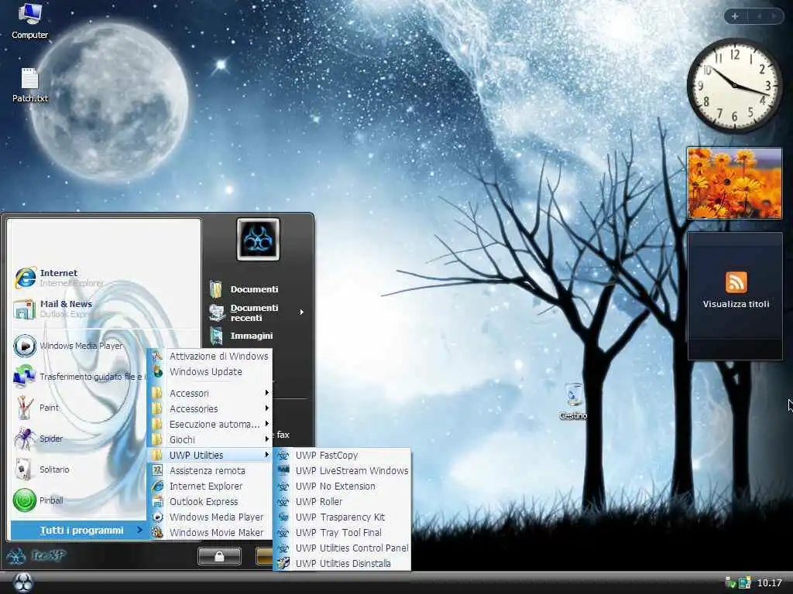Image resolution: width=793 pixels, height=594 pixels.
Task: Open the Immagini folder
Action: (242, 336)
